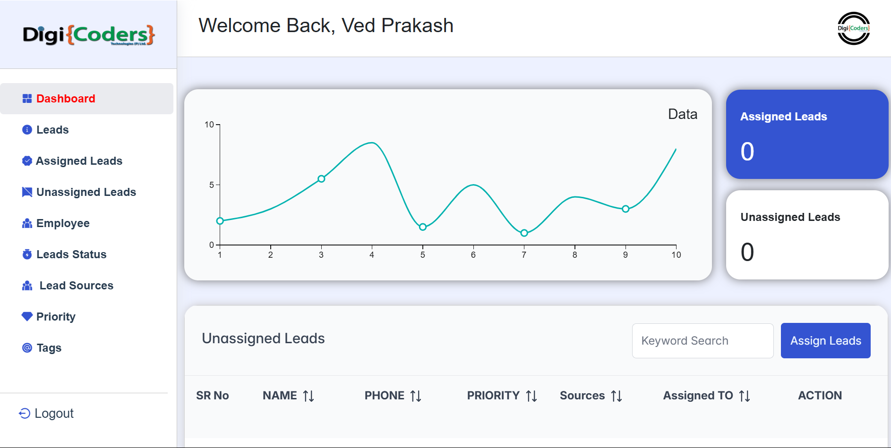Click the Leads Status stopwatch icon
Image resolution: width=891 pixels, height=448 pixels.
click(27, 254)
